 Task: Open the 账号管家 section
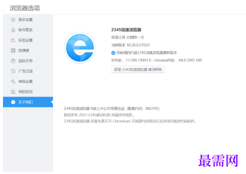tap(28, 30)
